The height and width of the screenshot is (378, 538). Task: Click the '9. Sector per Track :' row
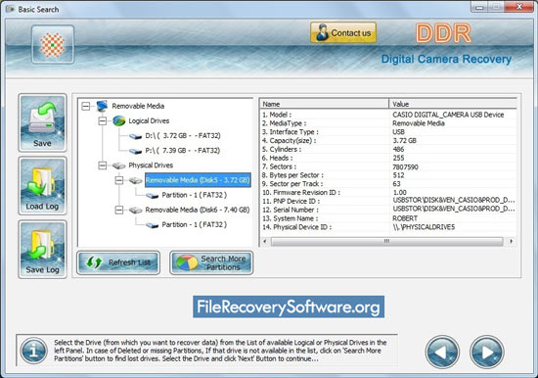[x=388, y=184]
